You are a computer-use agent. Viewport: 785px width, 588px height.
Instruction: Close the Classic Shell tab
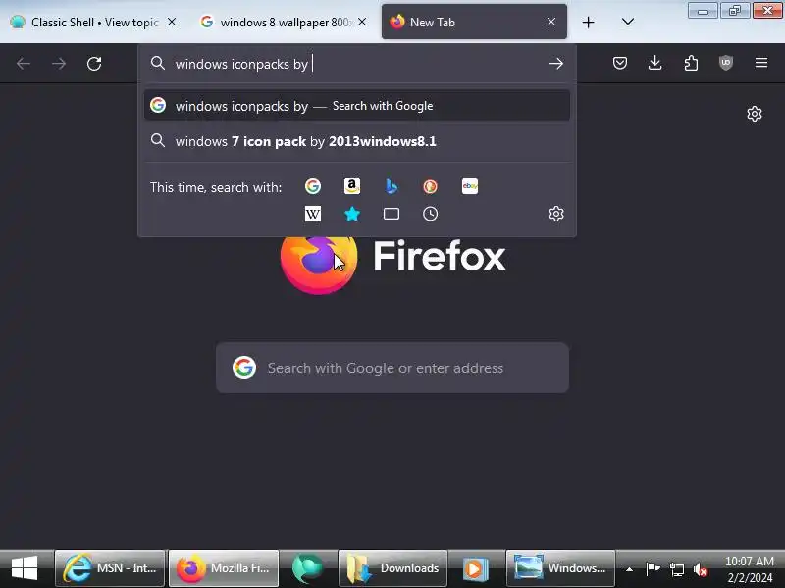pyautogui.click(x=171, y=22)
